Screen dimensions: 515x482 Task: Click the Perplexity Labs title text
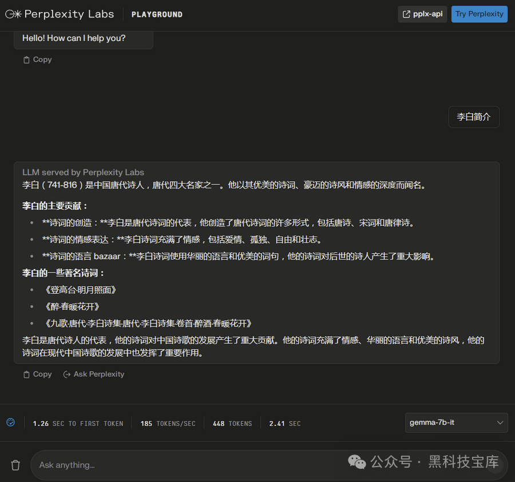tap(69, 14)
